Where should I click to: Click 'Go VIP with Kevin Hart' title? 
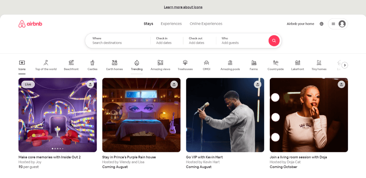204,157
